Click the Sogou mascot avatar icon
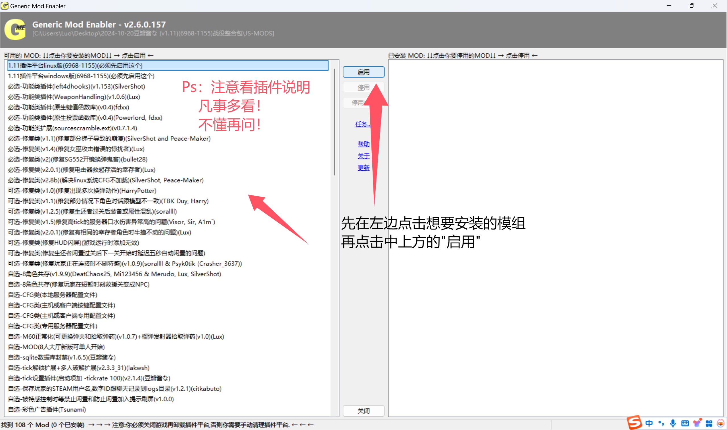 coord(720,423)
